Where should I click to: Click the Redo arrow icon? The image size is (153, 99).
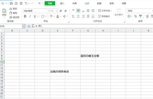point(33,4)
